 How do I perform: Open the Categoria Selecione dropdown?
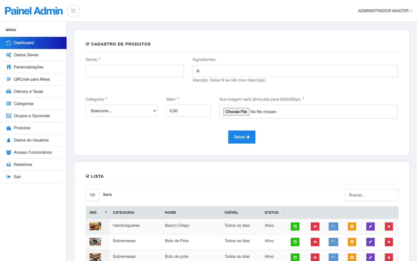(121, 111)
